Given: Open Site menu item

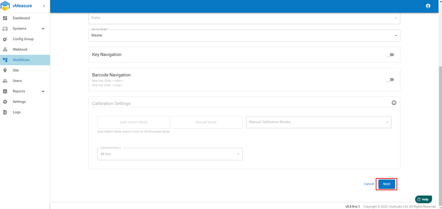Looking at the screenshot, I should [25, 70].
